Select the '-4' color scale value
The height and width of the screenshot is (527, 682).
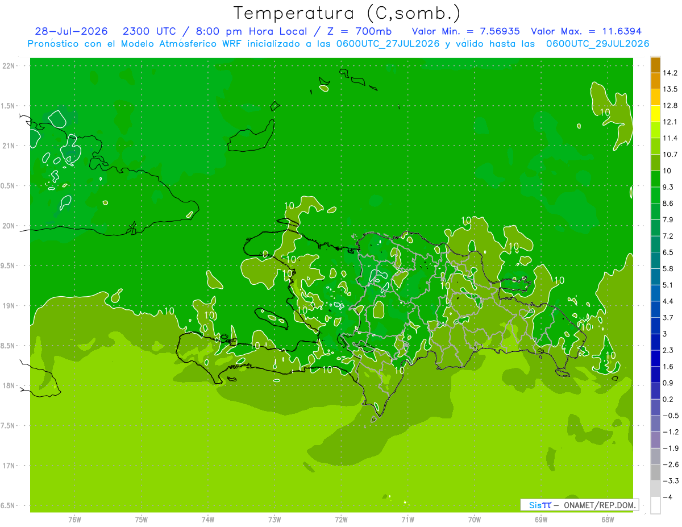(667, 497)
